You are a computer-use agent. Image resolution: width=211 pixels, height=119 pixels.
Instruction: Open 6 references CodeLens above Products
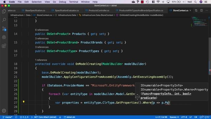[42, 30]
